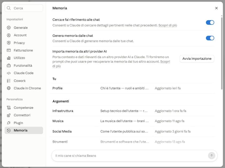
Task: Click the Competenze icon
Action: 9,107
